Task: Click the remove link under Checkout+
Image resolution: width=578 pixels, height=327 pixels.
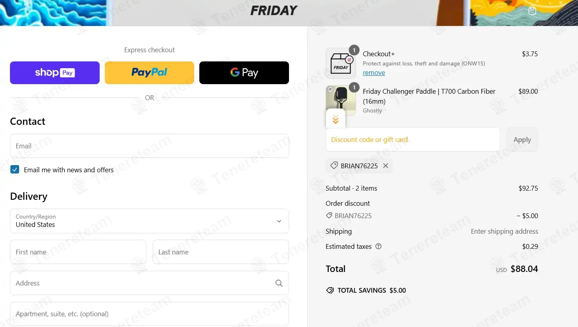Action: click(x=374, y=73)
